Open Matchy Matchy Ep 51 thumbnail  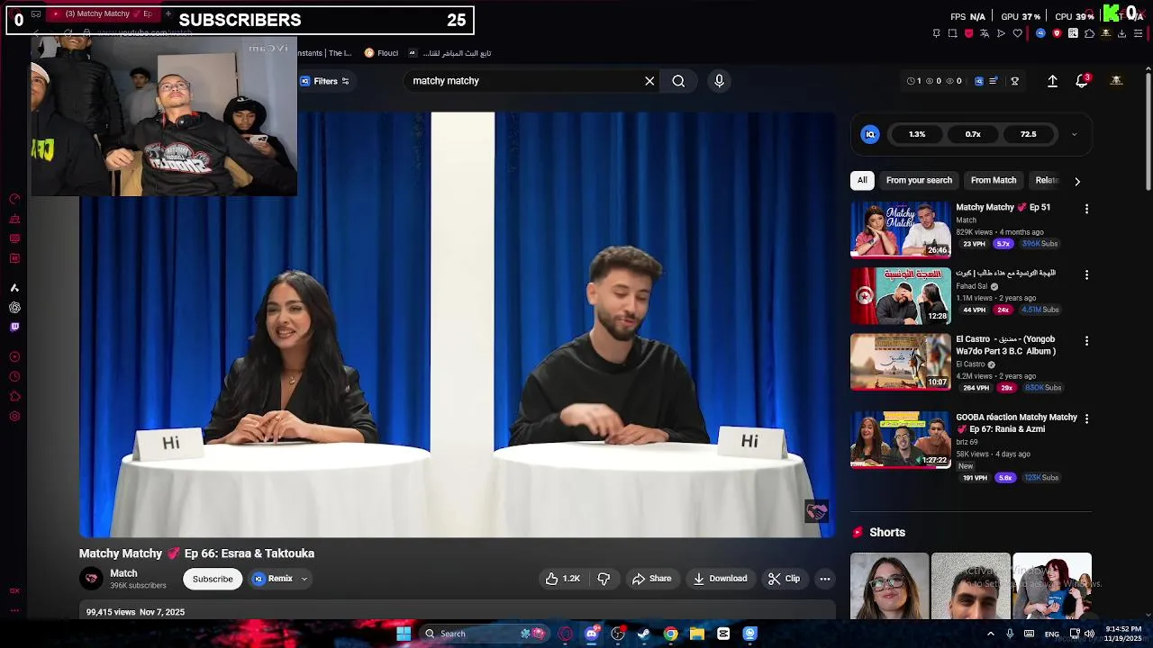(900, 229)
